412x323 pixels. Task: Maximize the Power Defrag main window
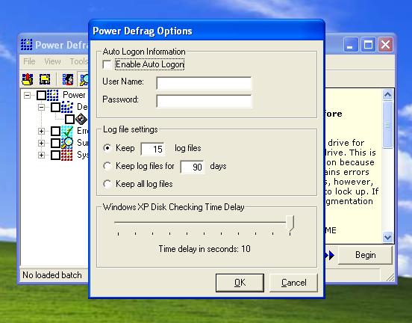point(368,45)
